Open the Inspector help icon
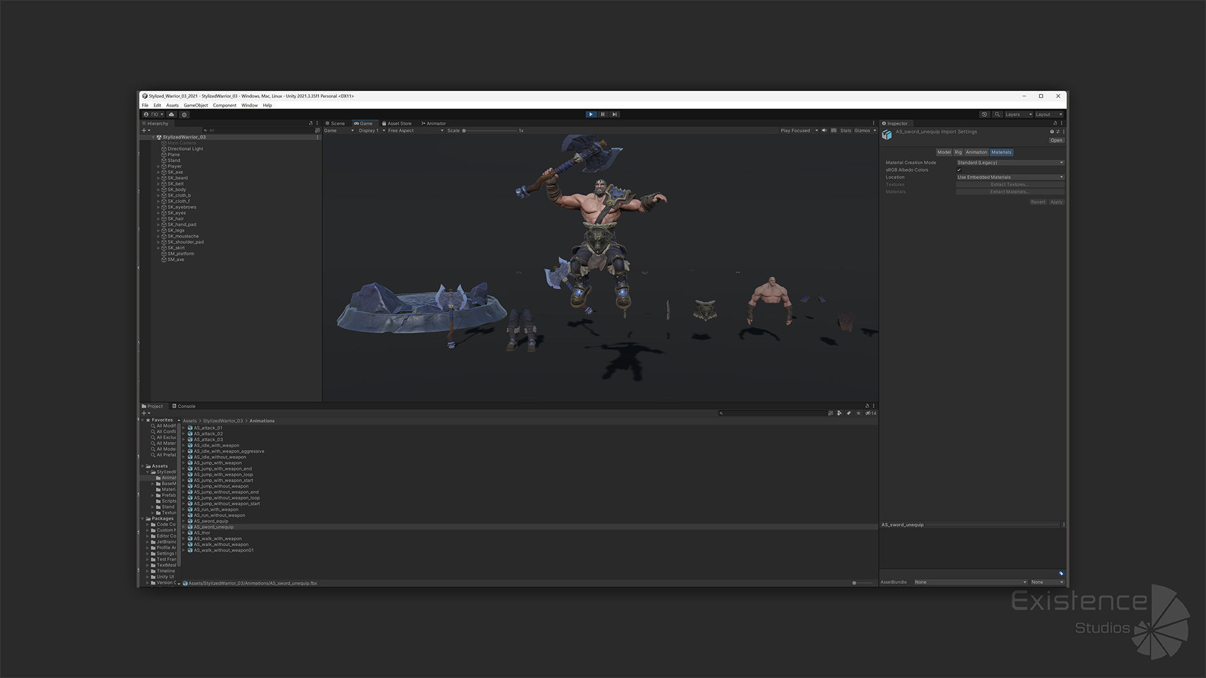 [x=1052, y=132]
